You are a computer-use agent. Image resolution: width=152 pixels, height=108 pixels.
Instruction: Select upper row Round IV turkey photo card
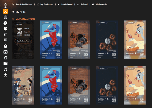[x=79, y=39]
